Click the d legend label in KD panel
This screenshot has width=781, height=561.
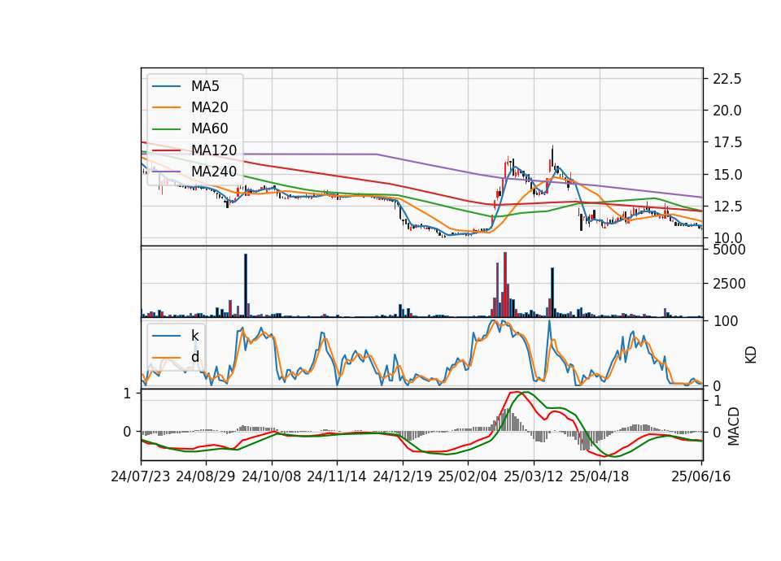point(194,357)
